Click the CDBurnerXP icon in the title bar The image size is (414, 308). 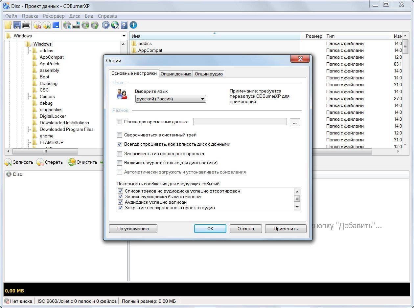[x=6, y=5]
